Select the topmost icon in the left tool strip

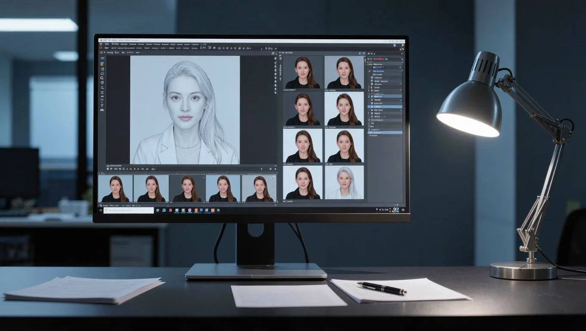click(x=103, y=58)
